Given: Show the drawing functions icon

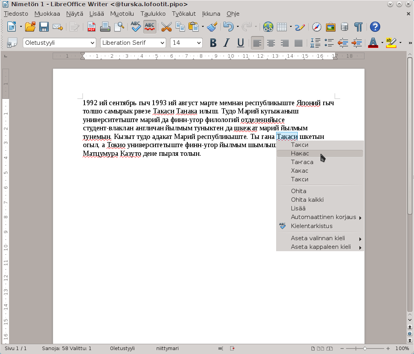Looking at the screenshot, I should pos(300,27).
